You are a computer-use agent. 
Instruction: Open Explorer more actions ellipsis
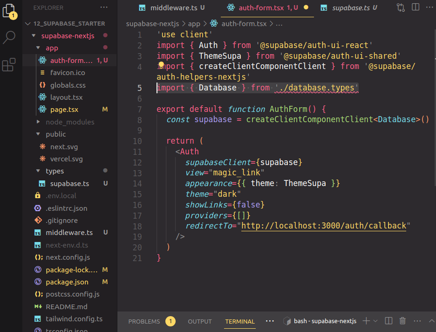[x=104, y=7]
